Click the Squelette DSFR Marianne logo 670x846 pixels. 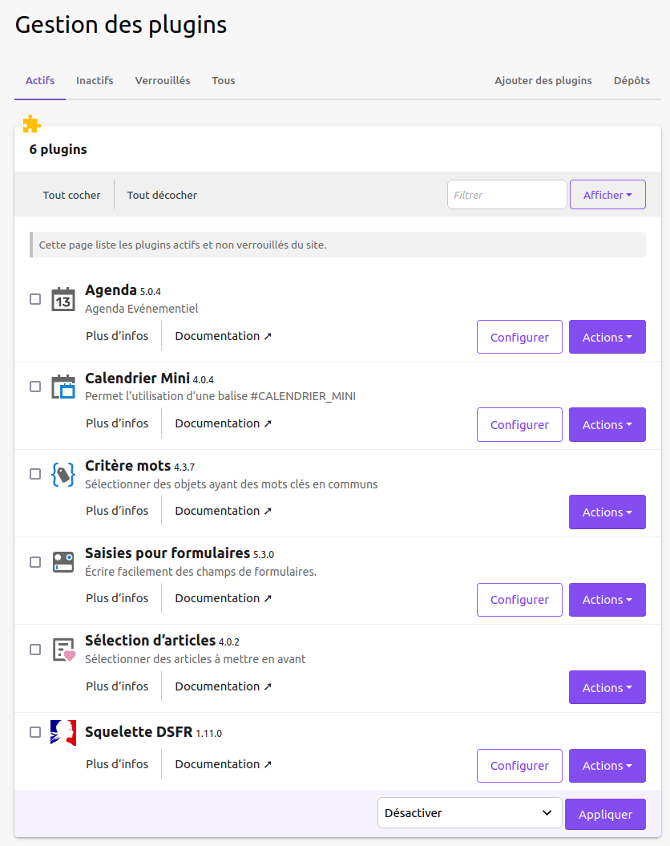63,732
